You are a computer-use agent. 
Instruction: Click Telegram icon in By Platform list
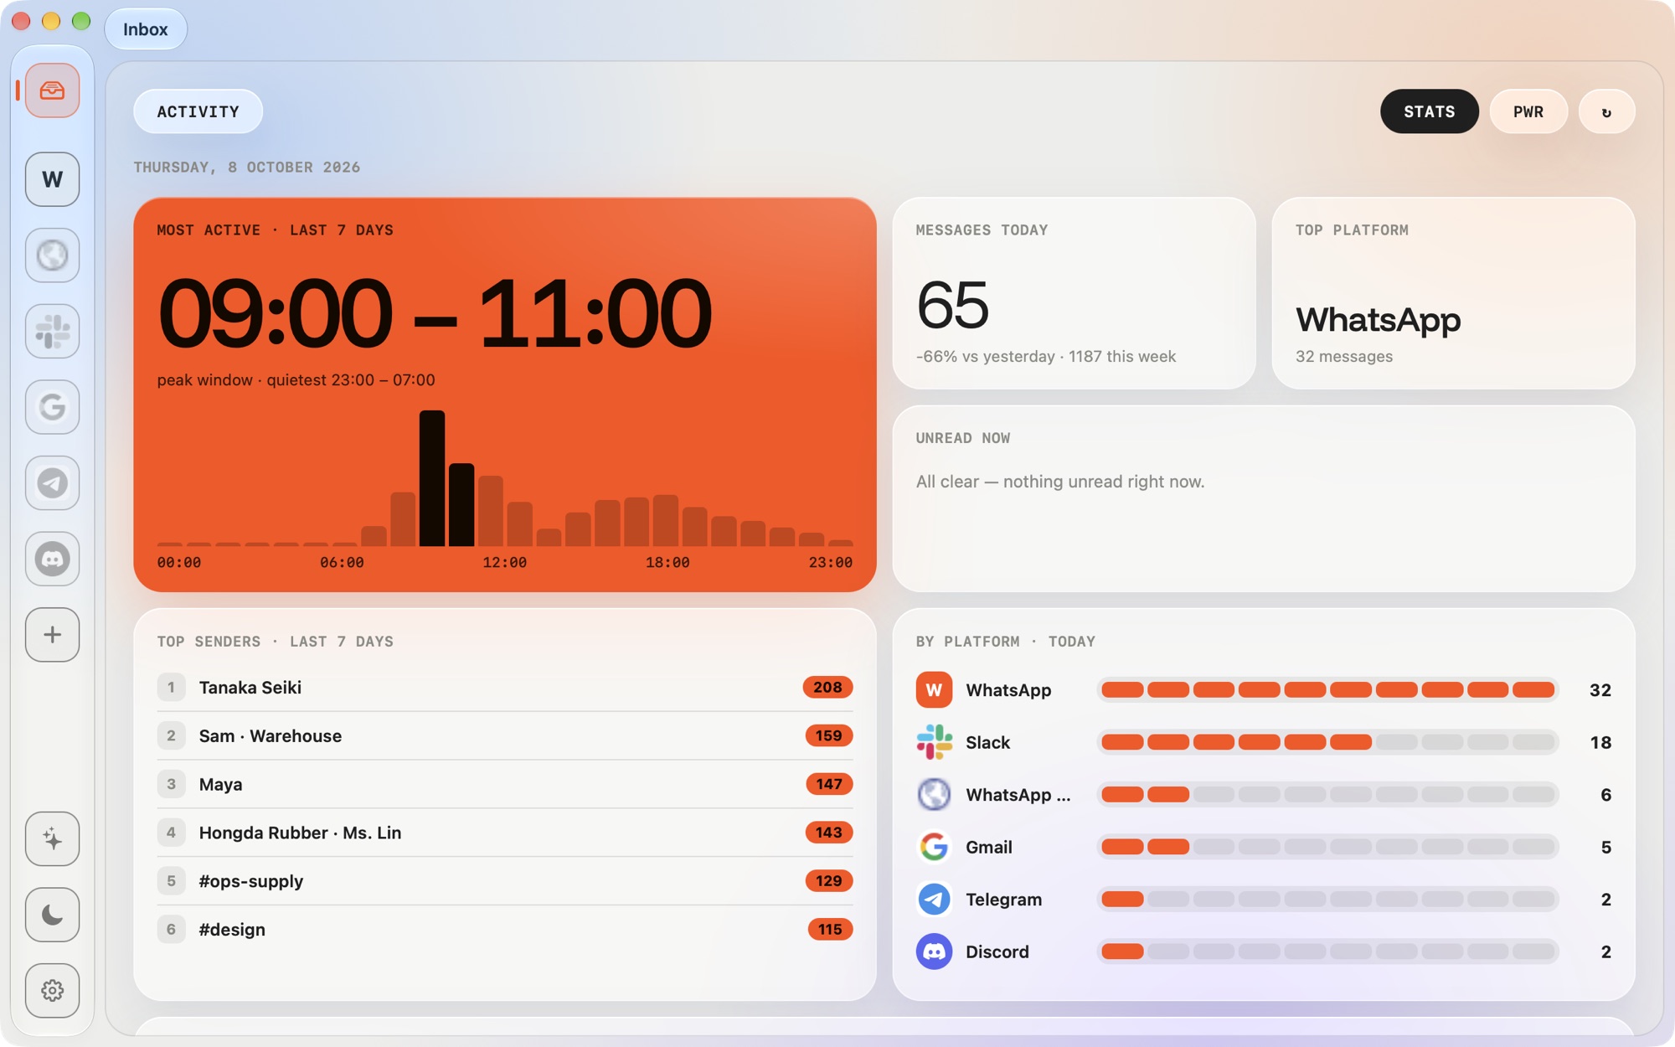pos(934,900)
